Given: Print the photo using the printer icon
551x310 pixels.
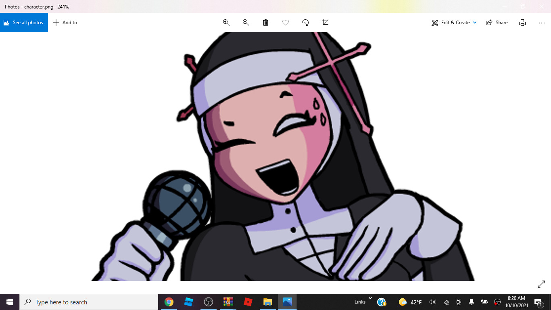Looking at the screenshot, I should click(x=522, y=23).
